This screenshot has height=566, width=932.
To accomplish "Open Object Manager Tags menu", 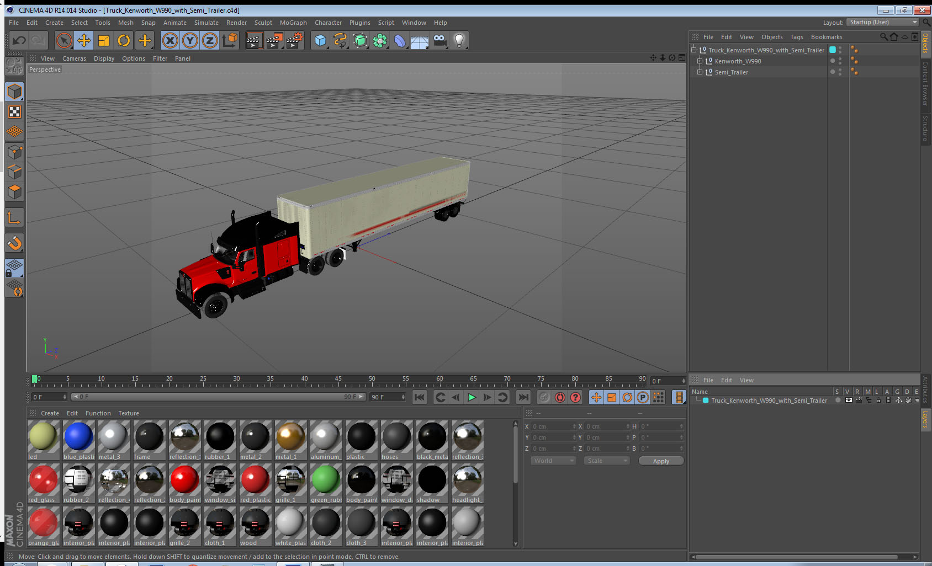I will coord(796,37).
